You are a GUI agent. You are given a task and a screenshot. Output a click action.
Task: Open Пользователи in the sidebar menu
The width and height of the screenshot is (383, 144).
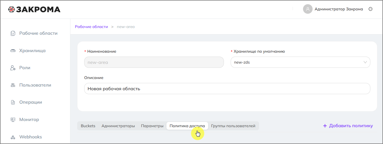pos(35,85)
